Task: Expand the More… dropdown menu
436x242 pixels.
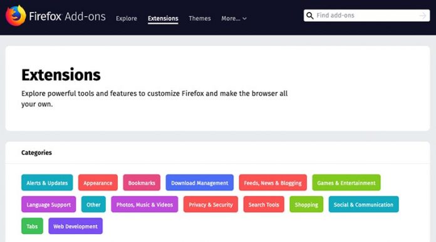Action: point(234,18)
